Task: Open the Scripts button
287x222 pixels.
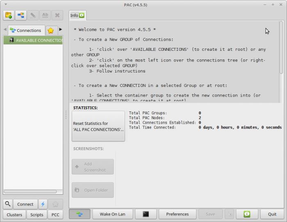Action: pos(37,215)
